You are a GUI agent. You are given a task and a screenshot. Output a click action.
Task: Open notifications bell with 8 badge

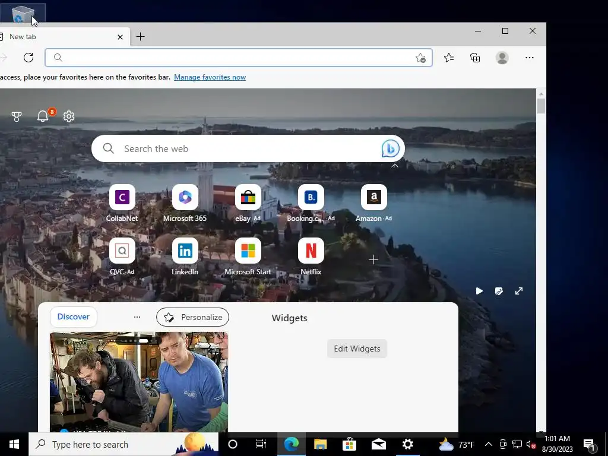[x=43, y=116]
